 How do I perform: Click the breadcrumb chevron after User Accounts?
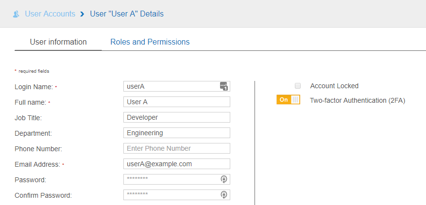point(83,14)
